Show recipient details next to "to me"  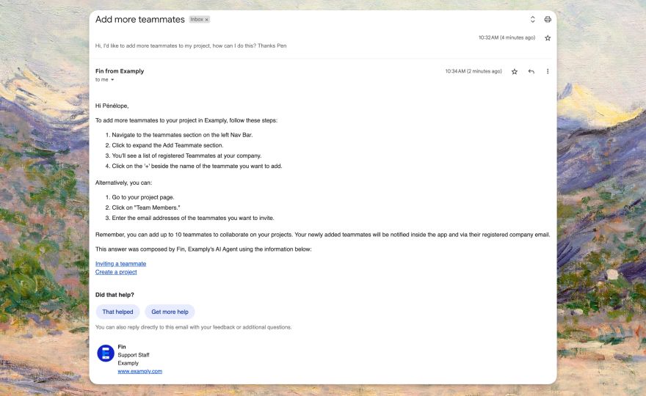pyautogui.click(x=112, y=79)
